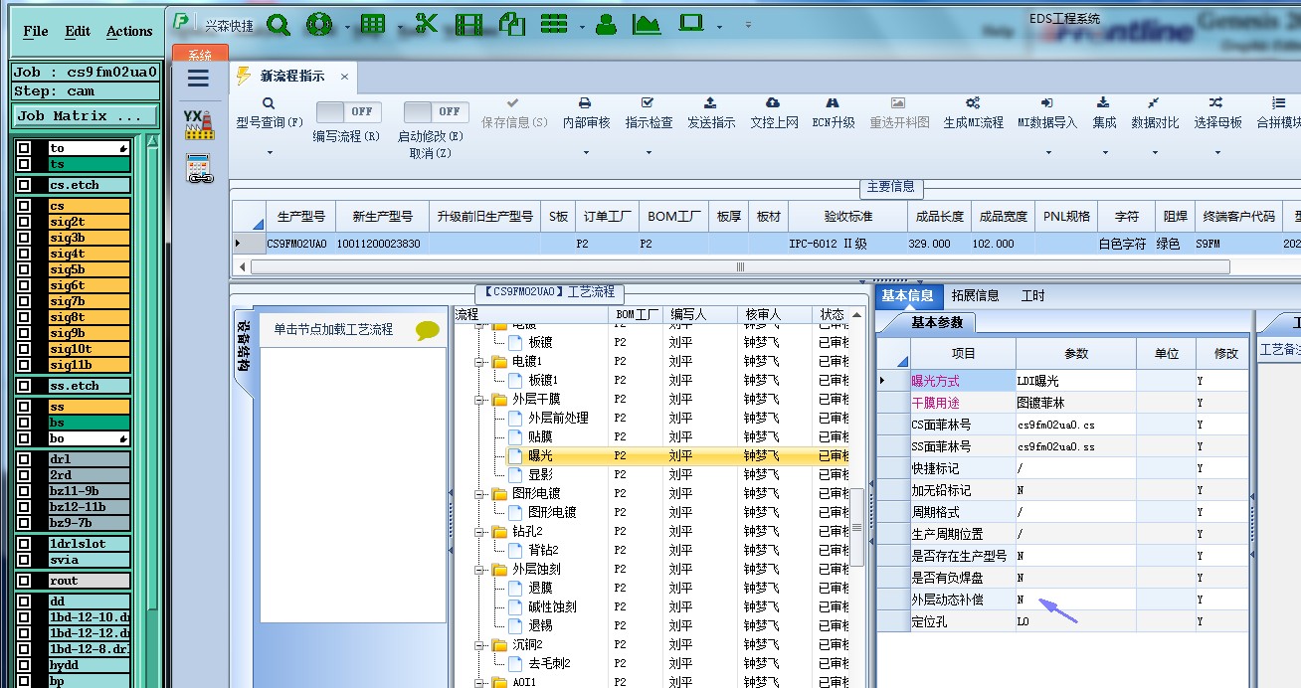Click the green laptop icon

691,24
